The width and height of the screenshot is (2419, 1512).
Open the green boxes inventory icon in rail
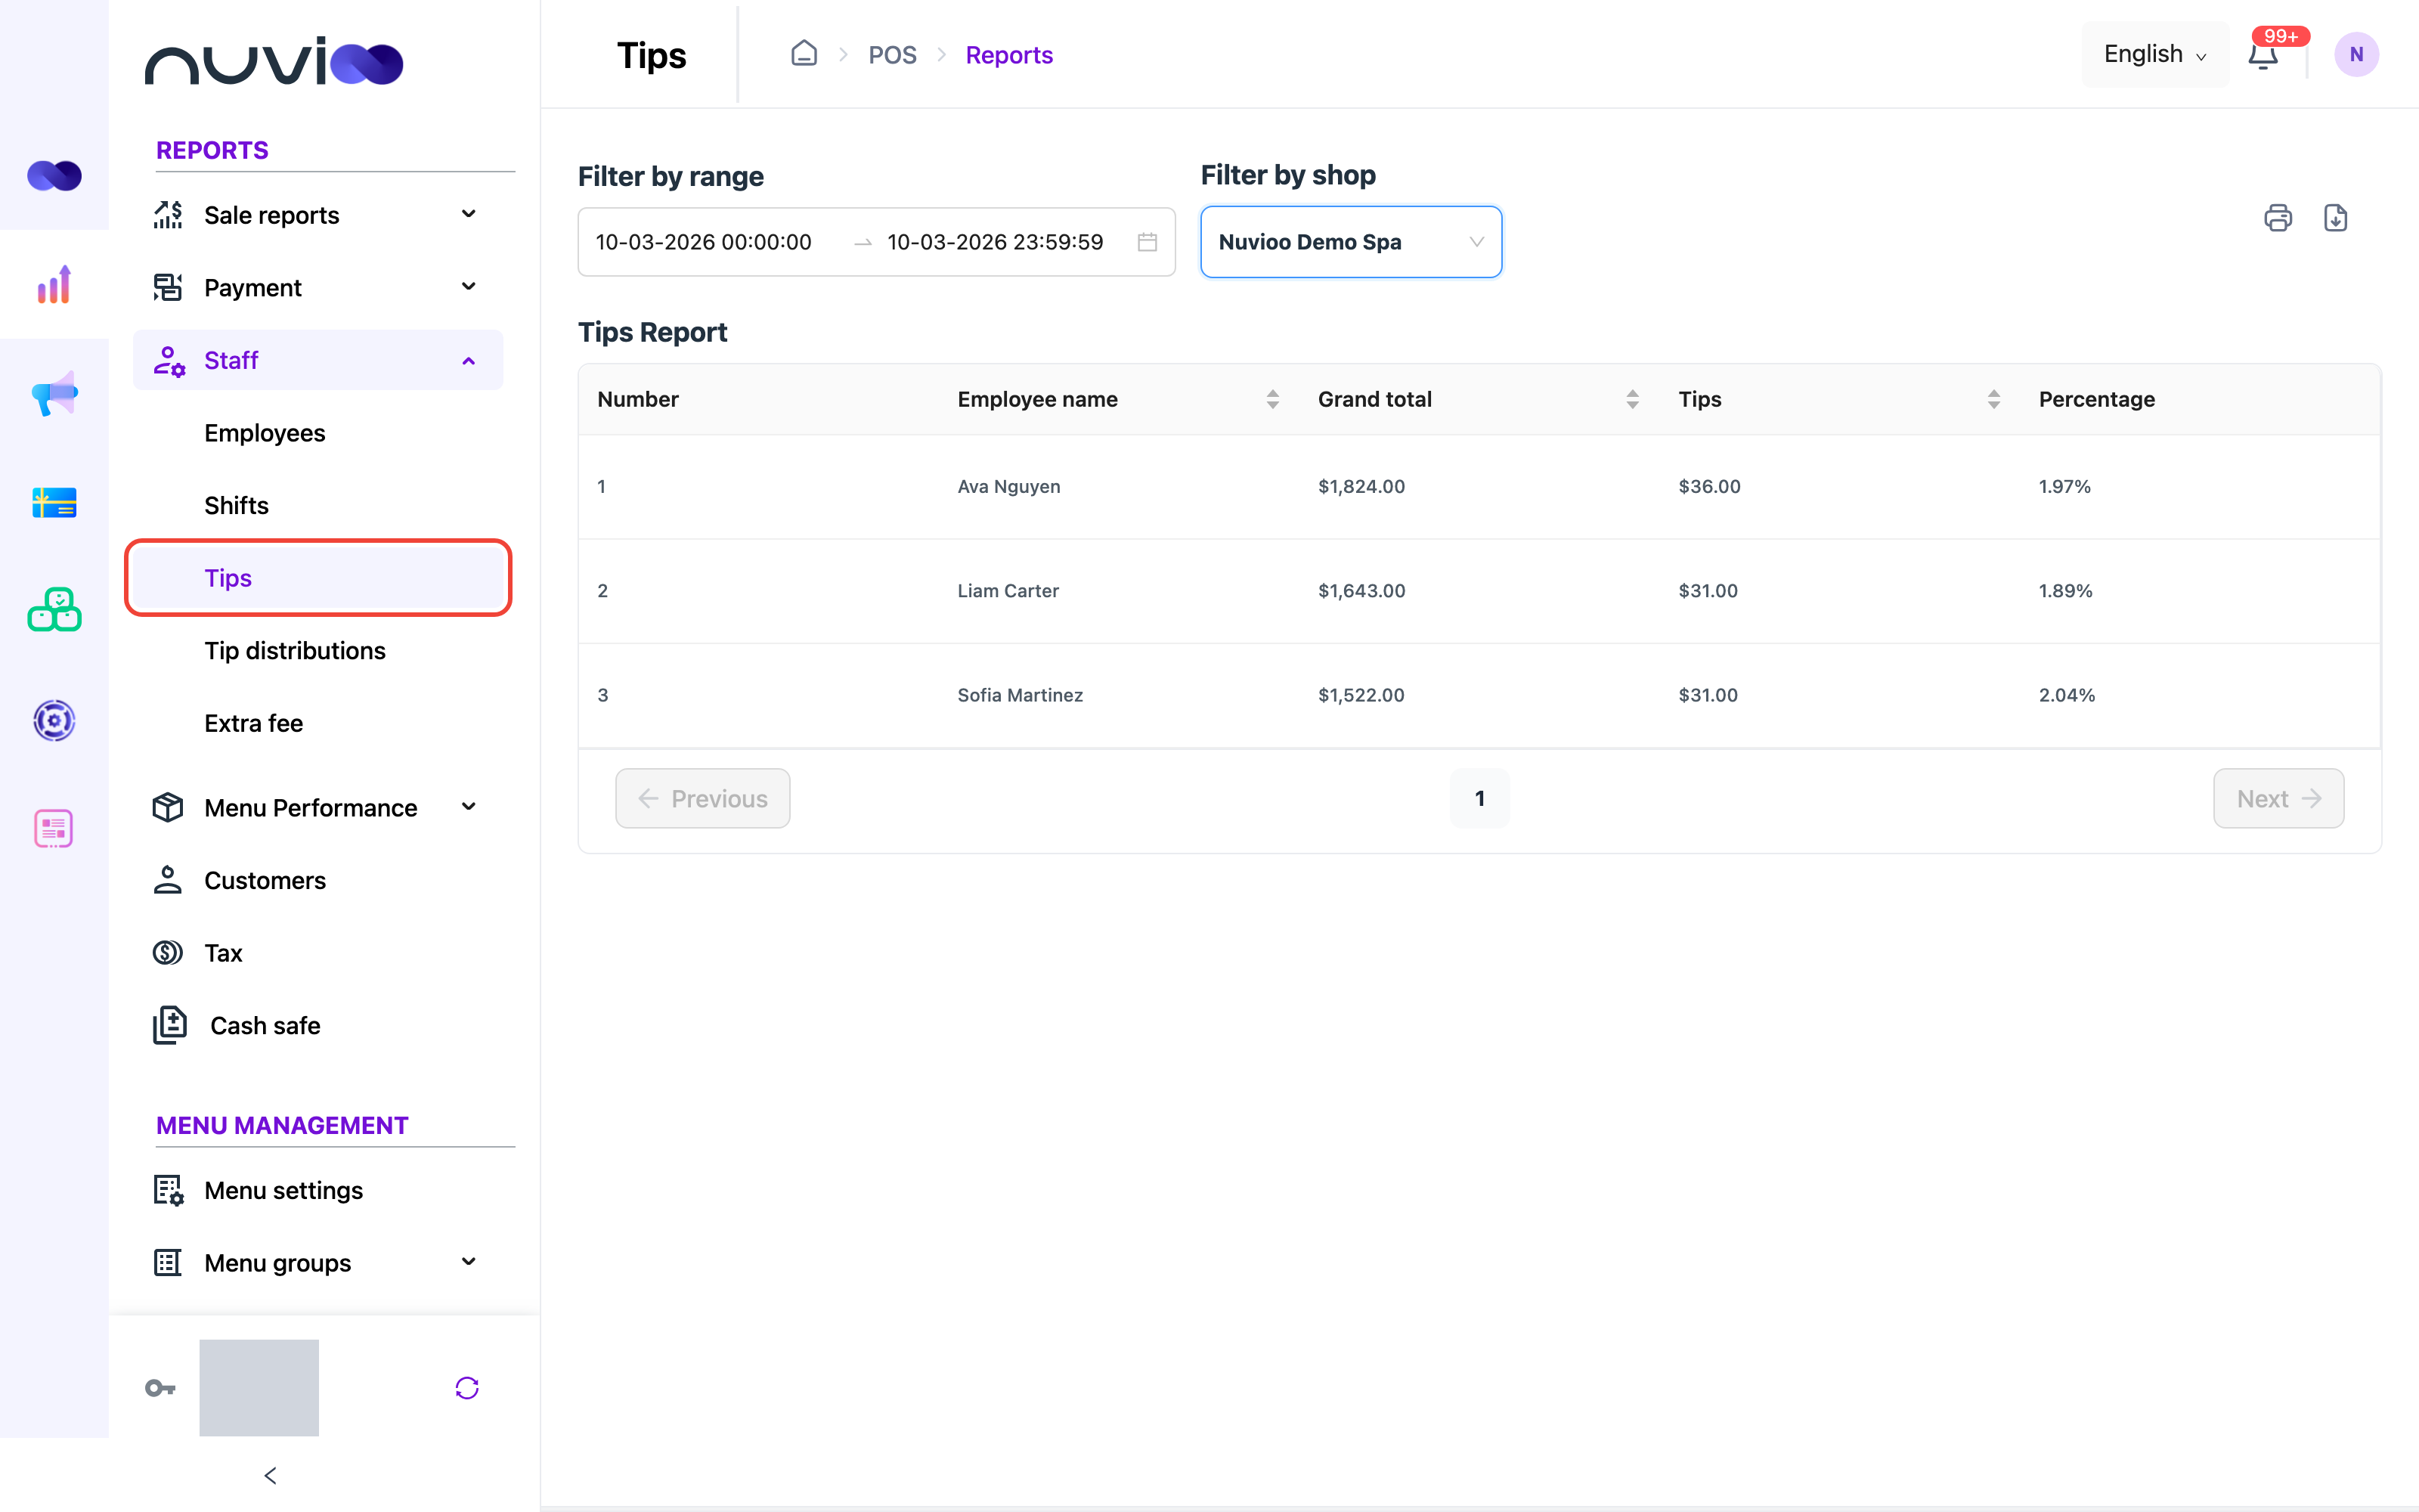pos(54,610)
